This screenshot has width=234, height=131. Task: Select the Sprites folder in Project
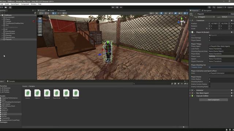click(4, 116)
